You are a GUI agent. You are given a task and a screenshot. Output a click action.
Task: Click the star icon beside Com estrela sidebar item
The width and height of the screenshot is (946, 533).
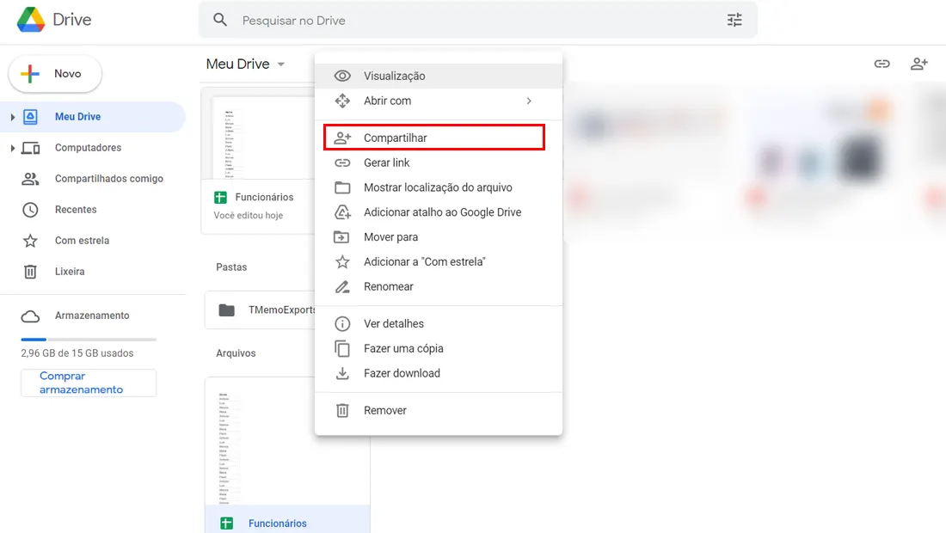pos(30,241)
